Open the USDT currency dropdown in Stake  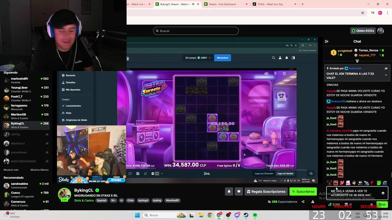tap(204, 58)
